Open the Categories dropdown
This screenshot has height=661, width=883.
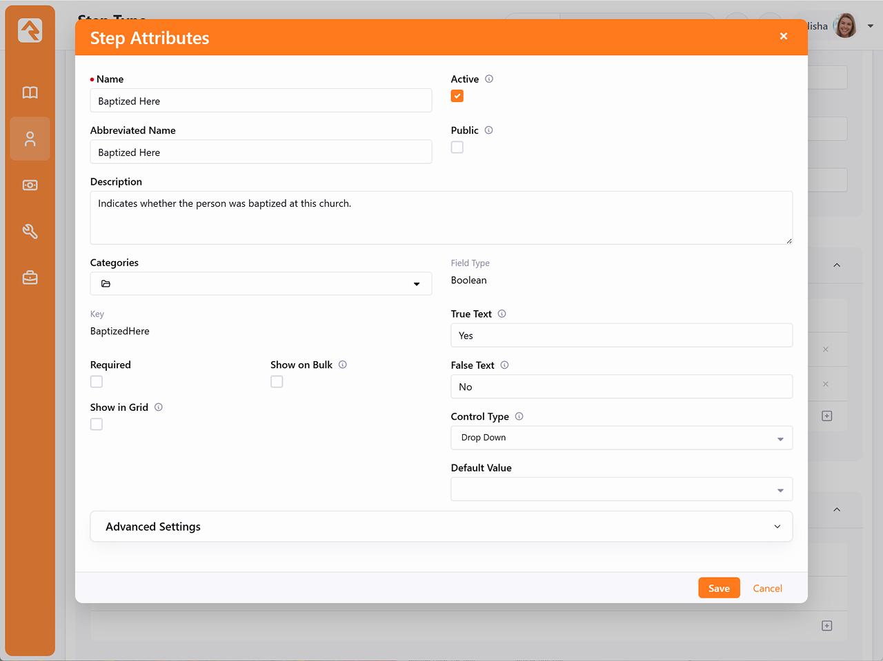pyautogui.click(x=261, y=284)
